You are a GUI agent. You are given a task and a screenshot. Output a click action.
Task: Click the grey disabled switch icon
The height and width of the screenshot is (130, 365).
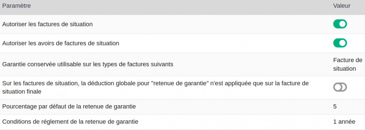(340, 87)
